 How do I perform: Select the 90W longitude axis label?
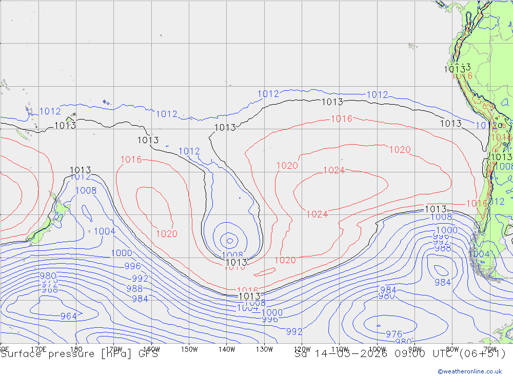pos(415,349)
